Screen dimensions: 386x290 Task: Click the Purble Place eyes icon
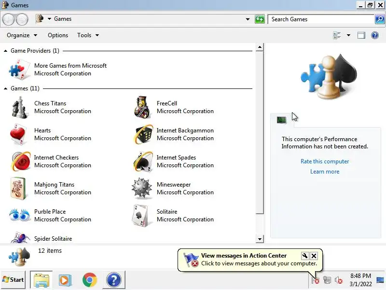point(20,215)
